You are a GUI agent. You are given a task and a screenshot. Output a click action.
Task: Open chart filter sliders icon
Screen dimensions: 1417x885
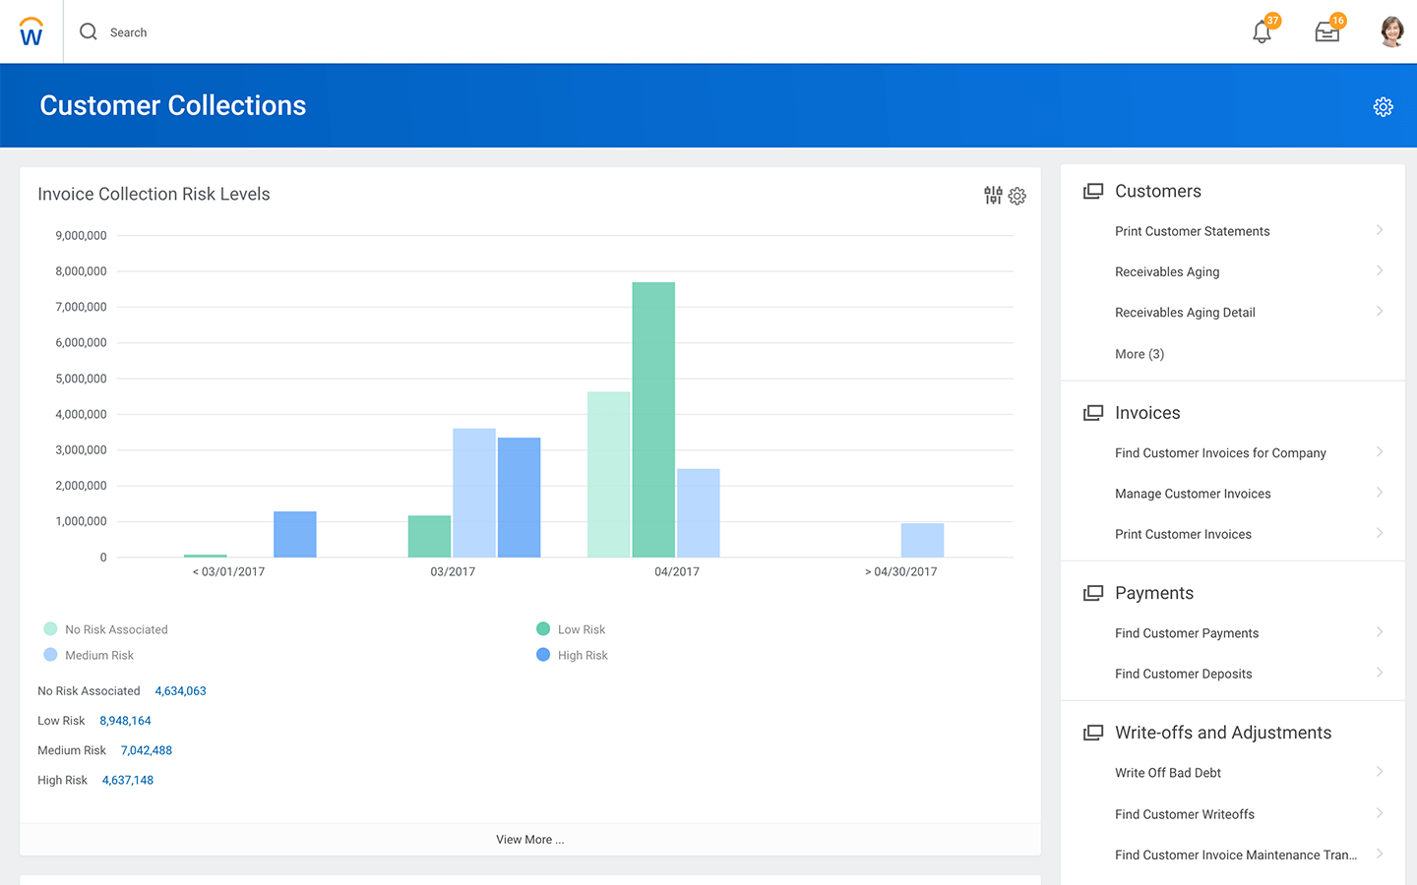pos(993,196)
